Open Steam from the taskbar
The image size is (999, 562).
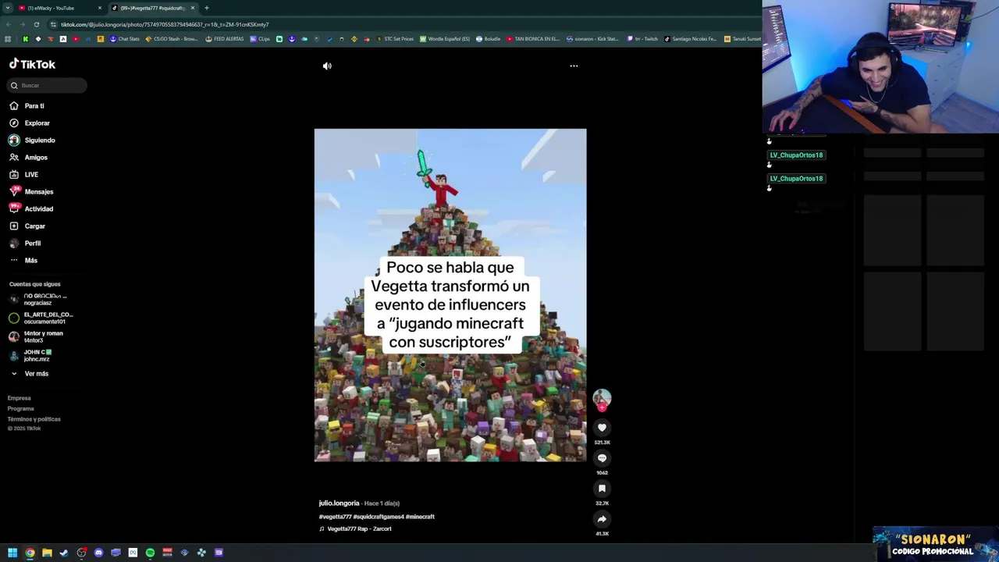pos(64,553)
